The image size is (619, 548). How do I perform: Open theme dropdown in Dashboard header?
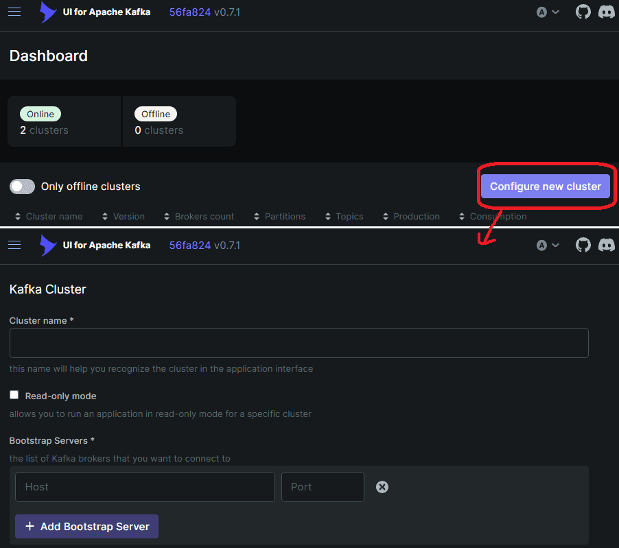point(548,12)
